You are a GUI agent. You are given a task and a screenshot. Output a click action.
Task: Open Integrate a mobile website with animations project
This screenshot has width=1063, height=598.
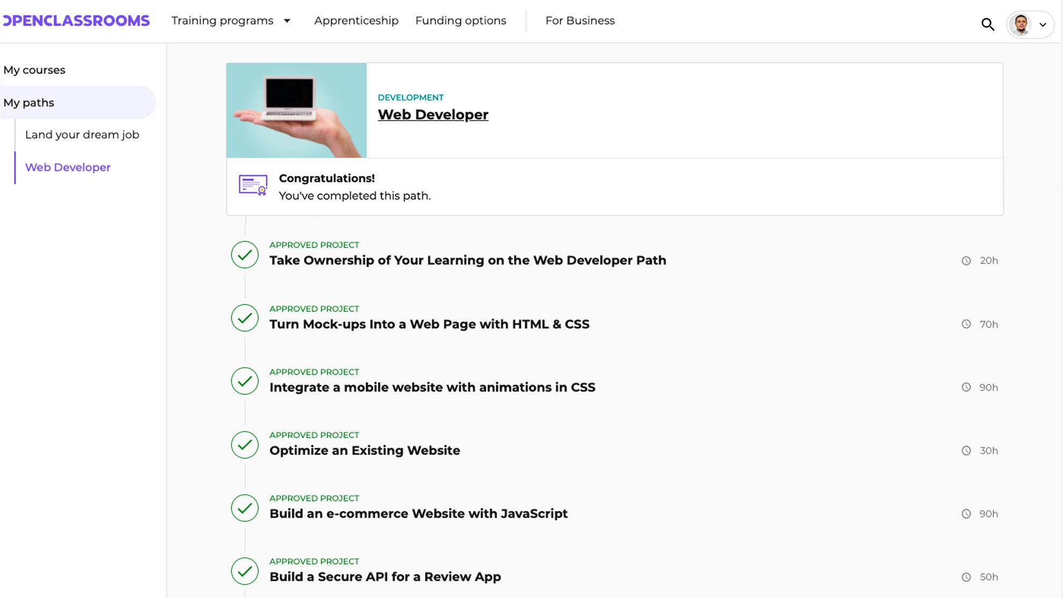[432, 387]
